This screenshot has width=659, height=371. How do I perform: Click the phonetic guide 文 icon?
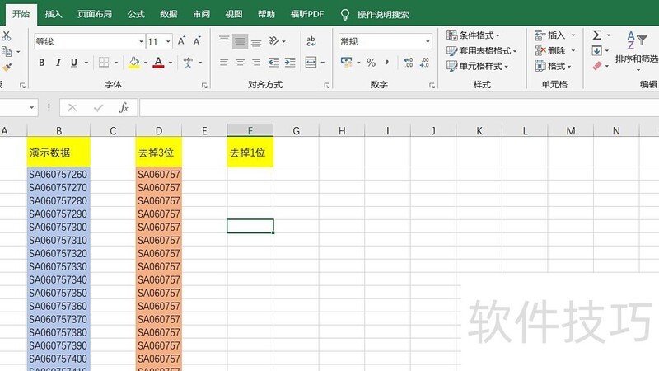coord(188,63)
